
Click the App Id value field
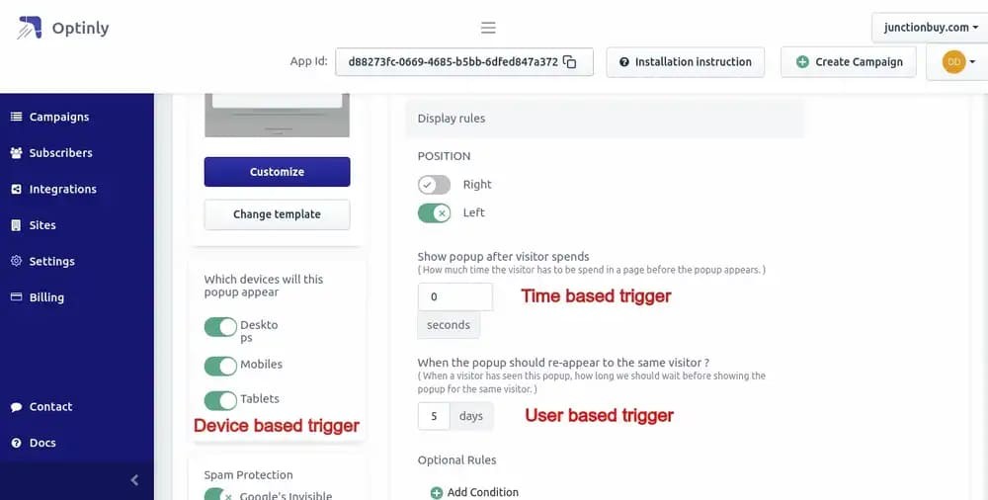click(x=464, y=62)
